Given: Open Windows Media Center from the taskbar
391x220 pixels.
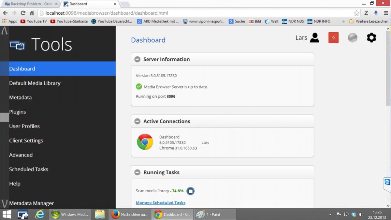Looking at the screenshot, I should coord(70,214).
